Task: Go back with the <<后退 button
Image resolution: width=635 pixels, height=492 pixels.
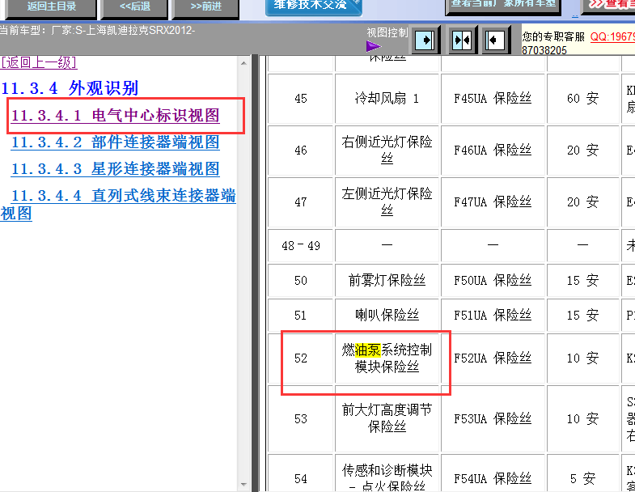Action: (x=134, y=7)
